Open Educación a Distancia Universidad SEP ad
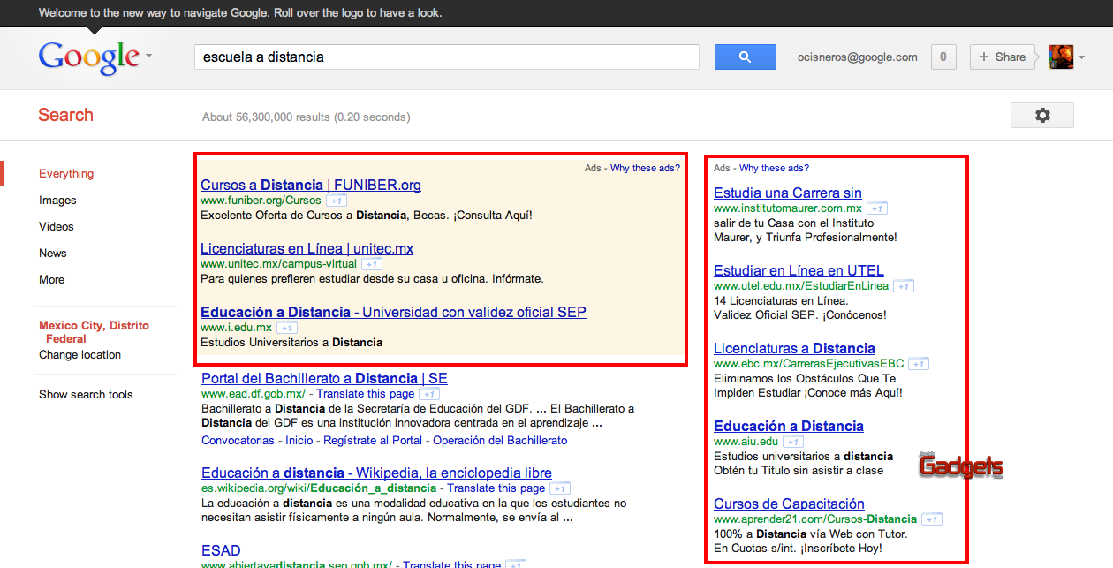 tap(393, 312)
